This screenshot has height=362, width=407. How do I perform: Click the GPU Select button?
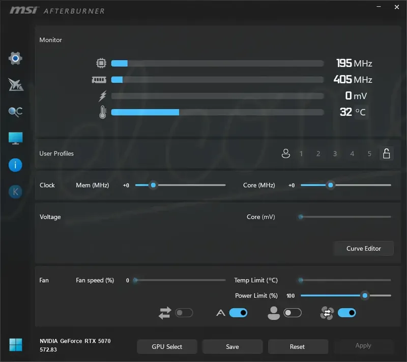(x=167, y=347)
